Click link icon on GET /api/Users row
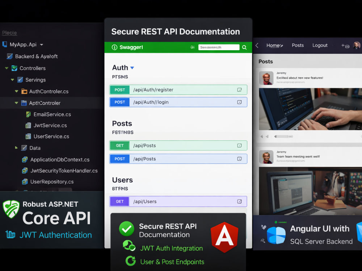The width and height of the screenshot is (362, 271). (239, 201)
